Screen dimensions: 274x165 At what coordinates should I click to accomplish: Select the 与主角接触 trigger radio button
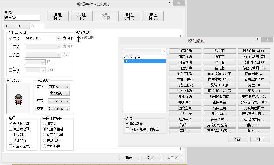click(44, 129)
